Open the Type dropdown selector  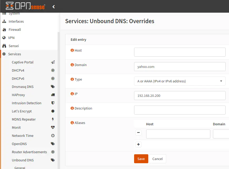pyautogui.click(x=180, y=81)
